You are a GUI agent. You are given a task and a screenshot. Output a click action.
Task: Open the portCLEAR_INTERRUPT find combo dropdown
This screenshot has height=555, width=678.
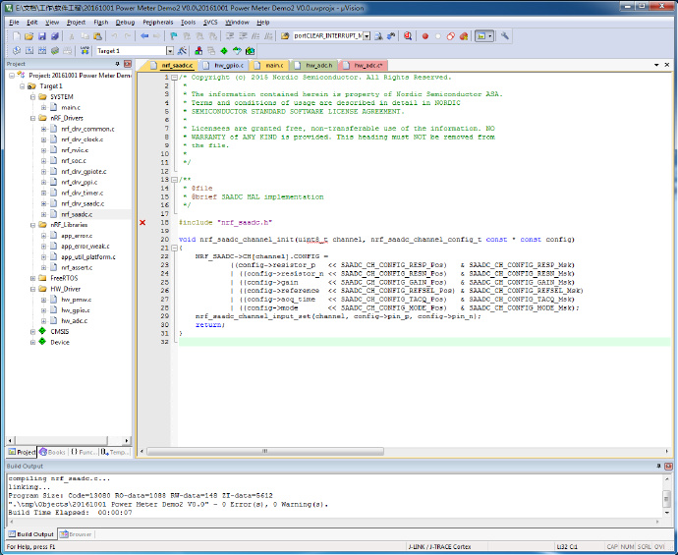(x=367, y=36)
